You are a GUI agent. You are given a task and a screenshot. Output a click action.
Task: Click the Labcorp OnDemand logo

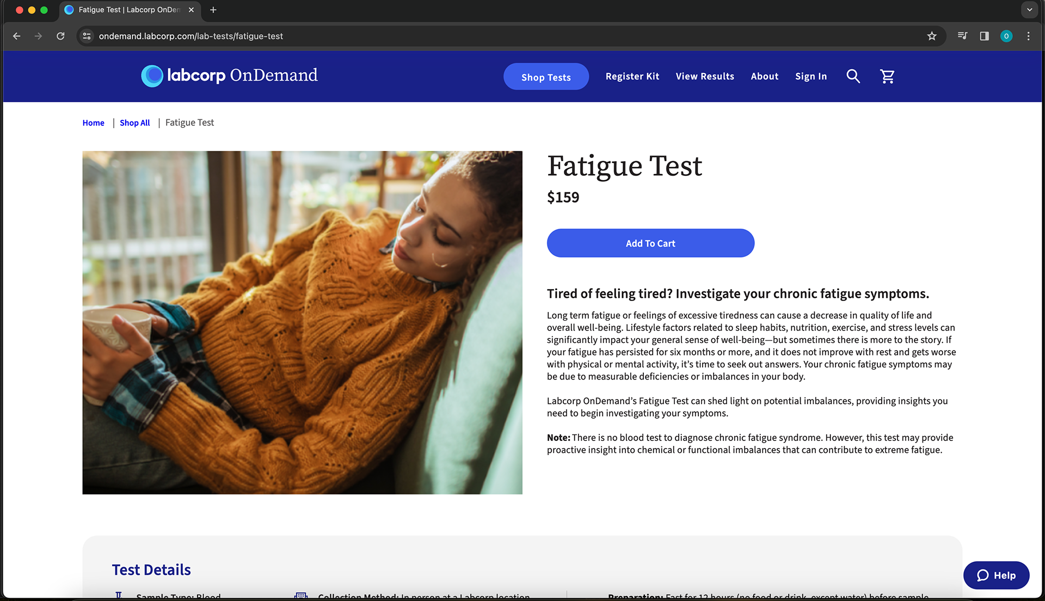coord(229,76)
